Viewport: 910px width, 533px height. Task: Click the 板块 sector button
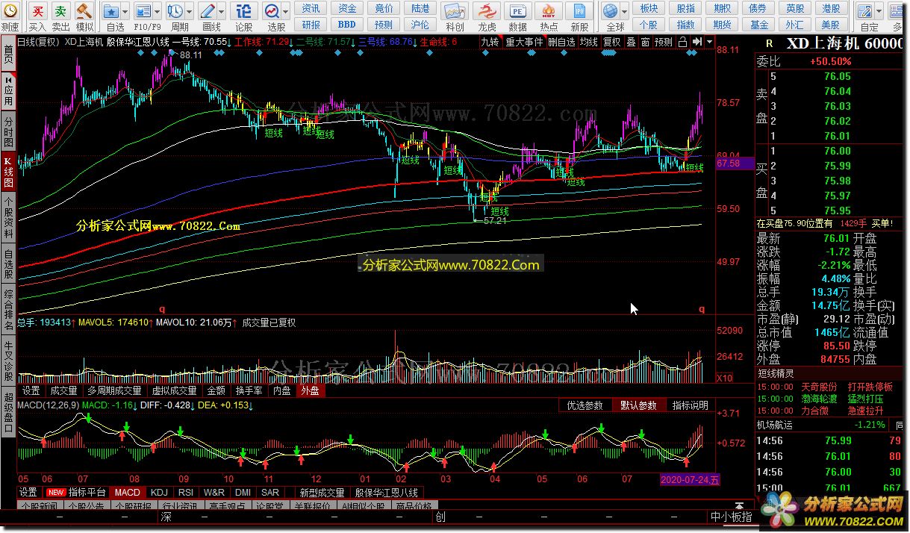click(x=649, y=8)
